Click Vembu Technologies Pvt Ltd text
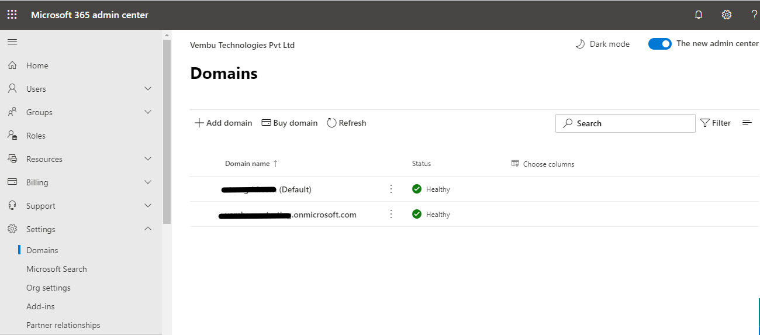760x335 pixels. 243,45
